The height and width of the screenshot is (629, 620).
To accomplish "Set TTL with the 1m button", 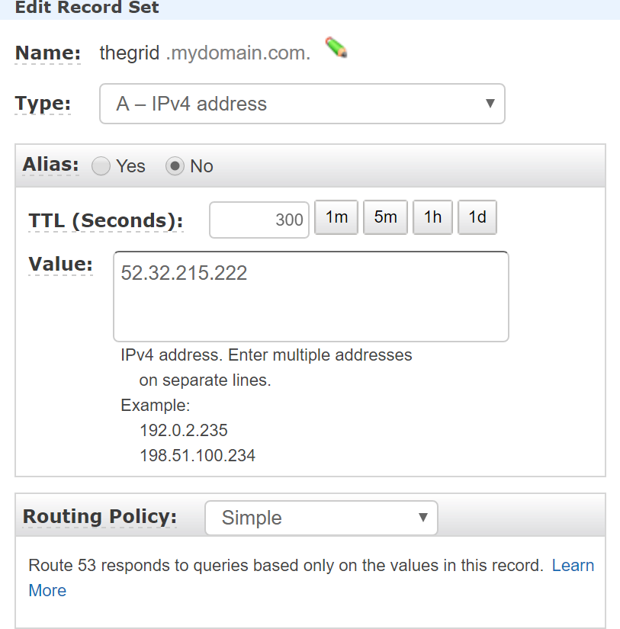I will point(336,217).
